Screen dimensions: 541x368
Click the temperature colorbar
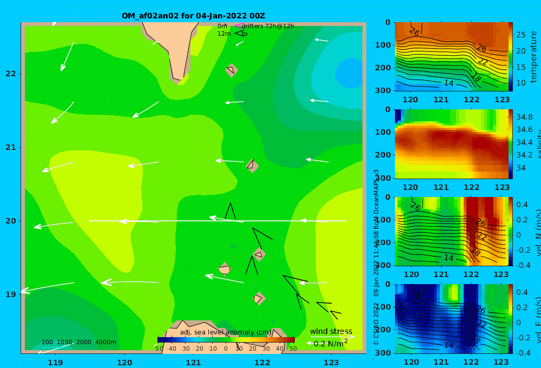point(511,57)
